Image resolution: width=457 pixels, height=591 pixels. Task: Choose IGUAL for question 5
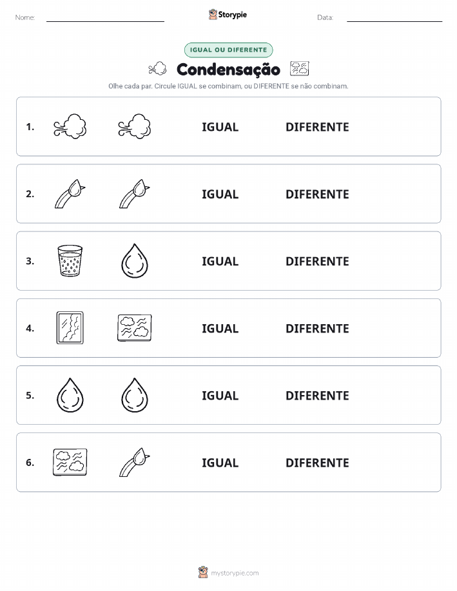tap(220, 395)
